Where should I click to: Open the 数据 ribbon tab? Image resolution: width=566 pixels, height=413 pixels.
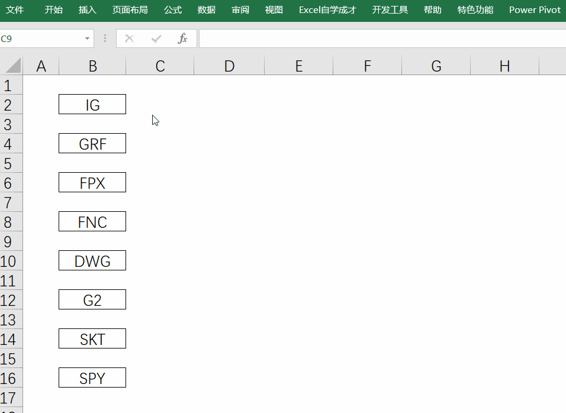click(x=207, y=10)
